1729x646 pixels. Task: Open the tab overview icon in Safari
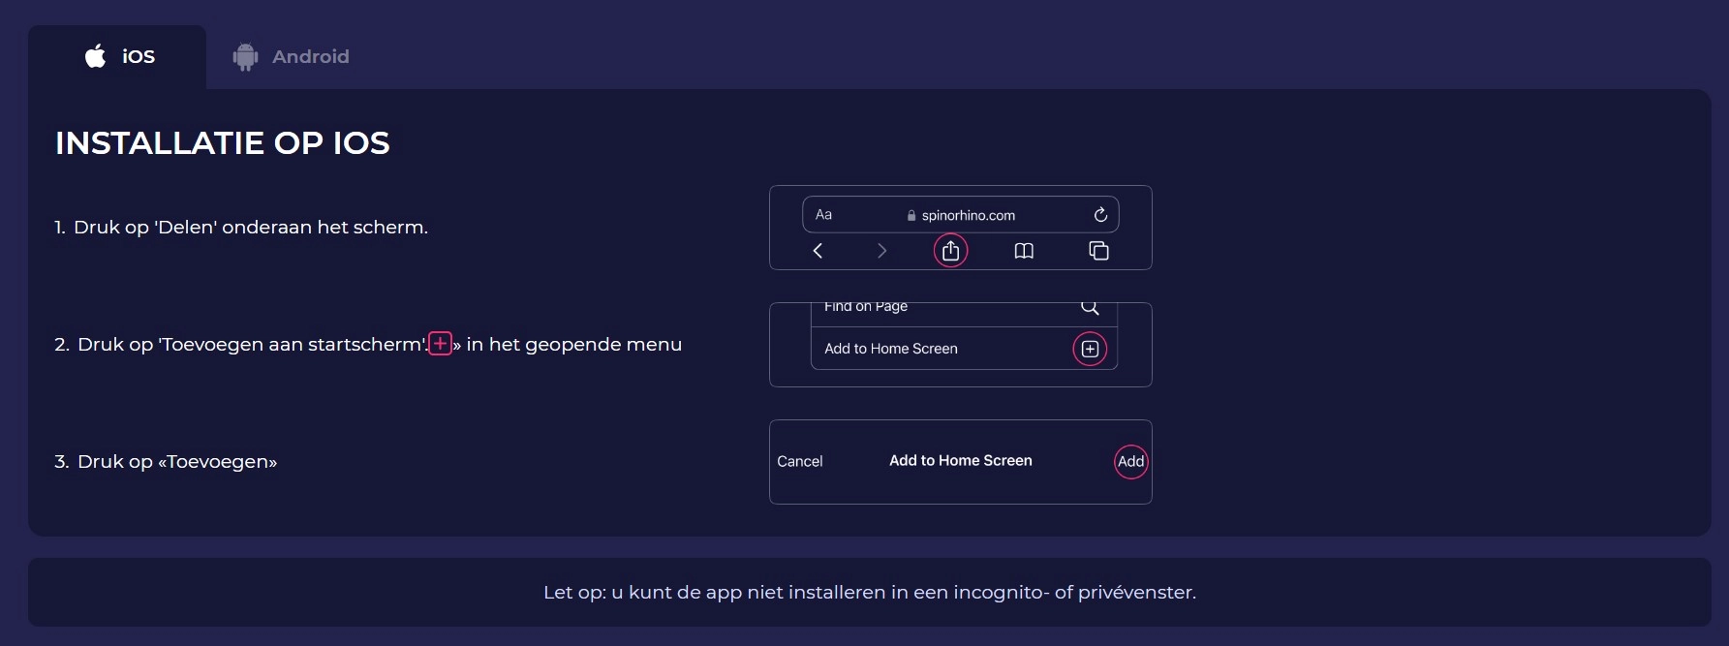1099,250
